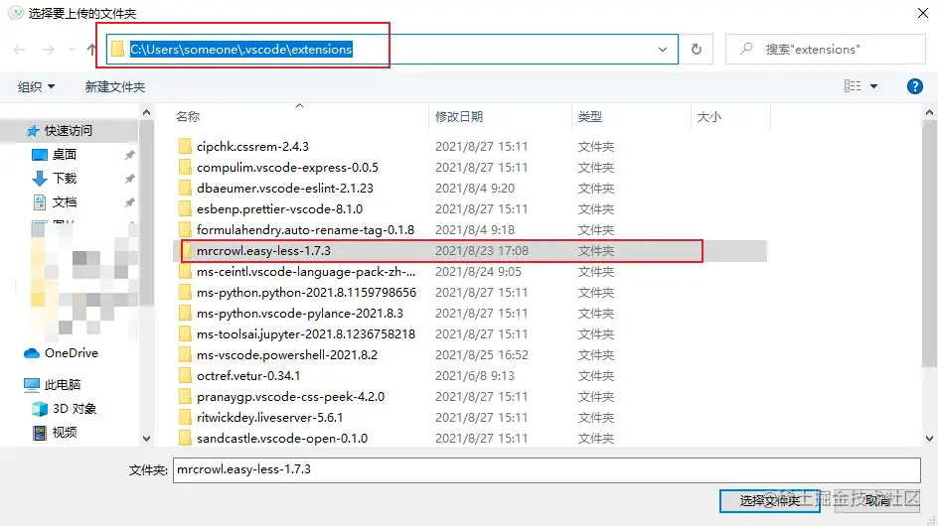
Task: Click the 桌面 desktop icon
Action: (x=39, y=155)
